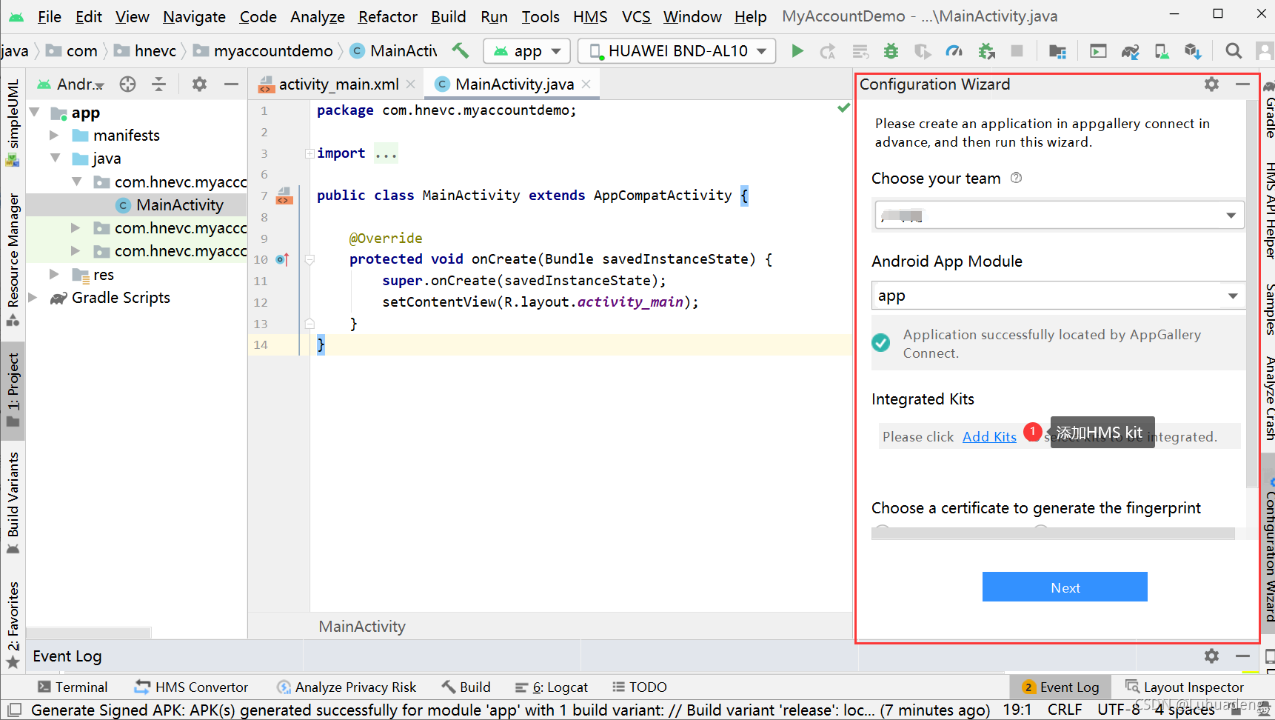Open Analyze Privacy Risk tool window
The width and height of the screenshot is (1275, 720).
347,687
